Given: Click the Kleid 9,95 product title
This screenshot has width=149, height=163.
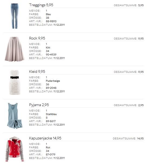Looking at the screenshot, I should coord(37,71).
